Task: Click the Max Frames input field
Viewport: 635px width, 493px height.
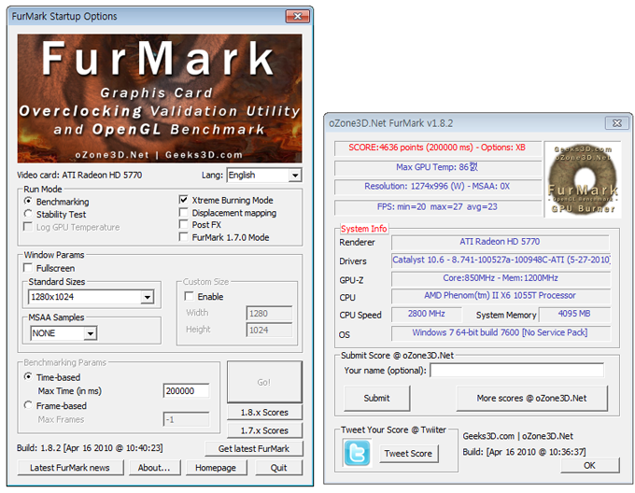Action: tap(186, 420)
